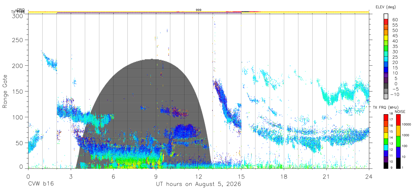Click 'UT hours on August 5, 2026' axis title
This screenshot has height=191, width=415.
198,184
